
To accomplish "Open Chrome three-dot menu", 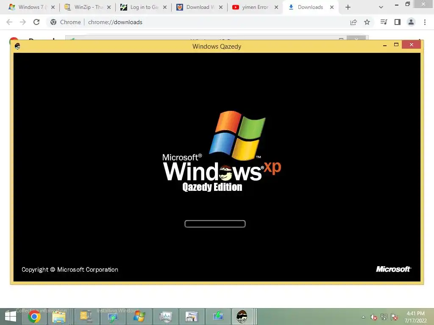I will [x=425, y=22].
